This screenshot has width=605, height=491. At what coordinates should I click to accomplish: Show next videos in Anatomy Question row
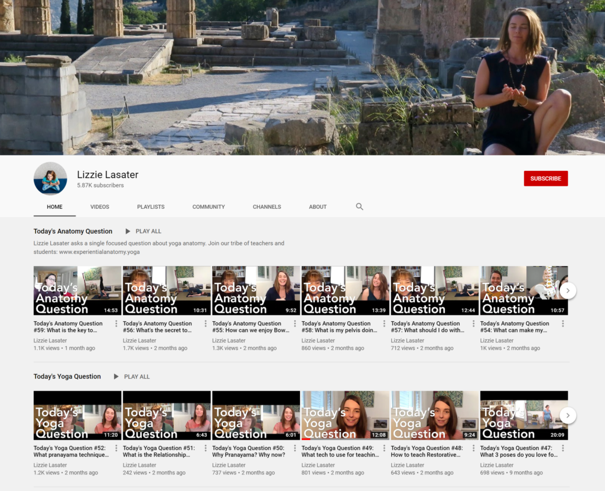click(x=568, y=290)
